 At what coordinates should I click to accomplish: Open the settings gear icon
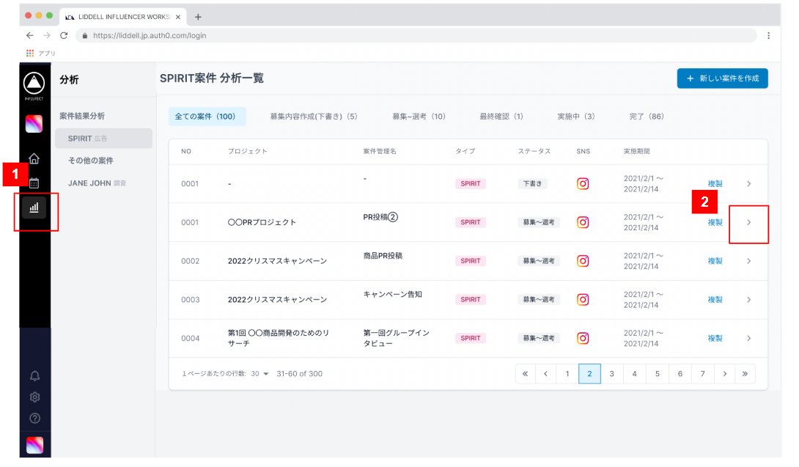click(x=34, y=397)
